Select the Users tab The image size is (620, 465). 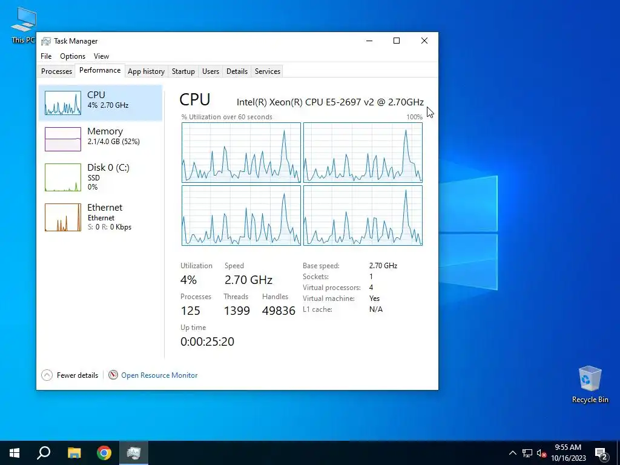[x=210, y=71]
